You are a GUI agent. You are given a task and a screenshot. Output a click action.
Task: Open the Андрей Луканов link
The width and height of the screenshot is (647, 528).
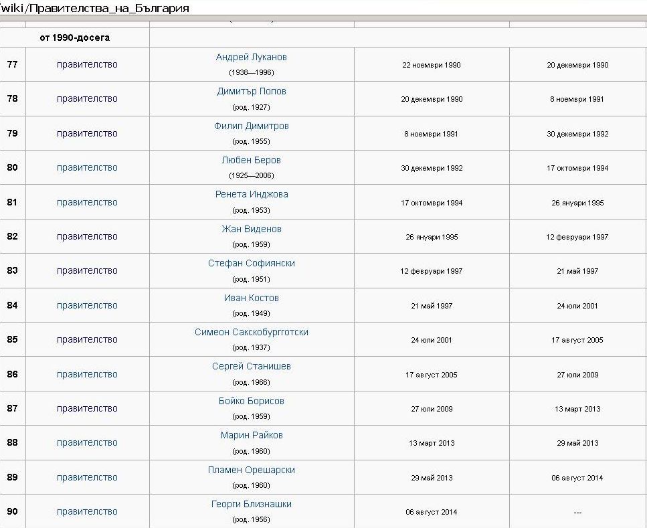(x=252, y=58)
